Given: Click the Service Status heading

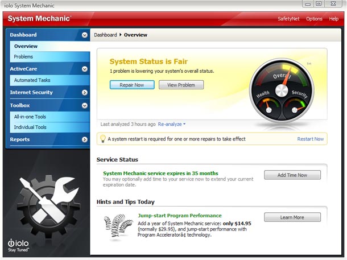Looking at the screenshot, I should pos(117,159).
